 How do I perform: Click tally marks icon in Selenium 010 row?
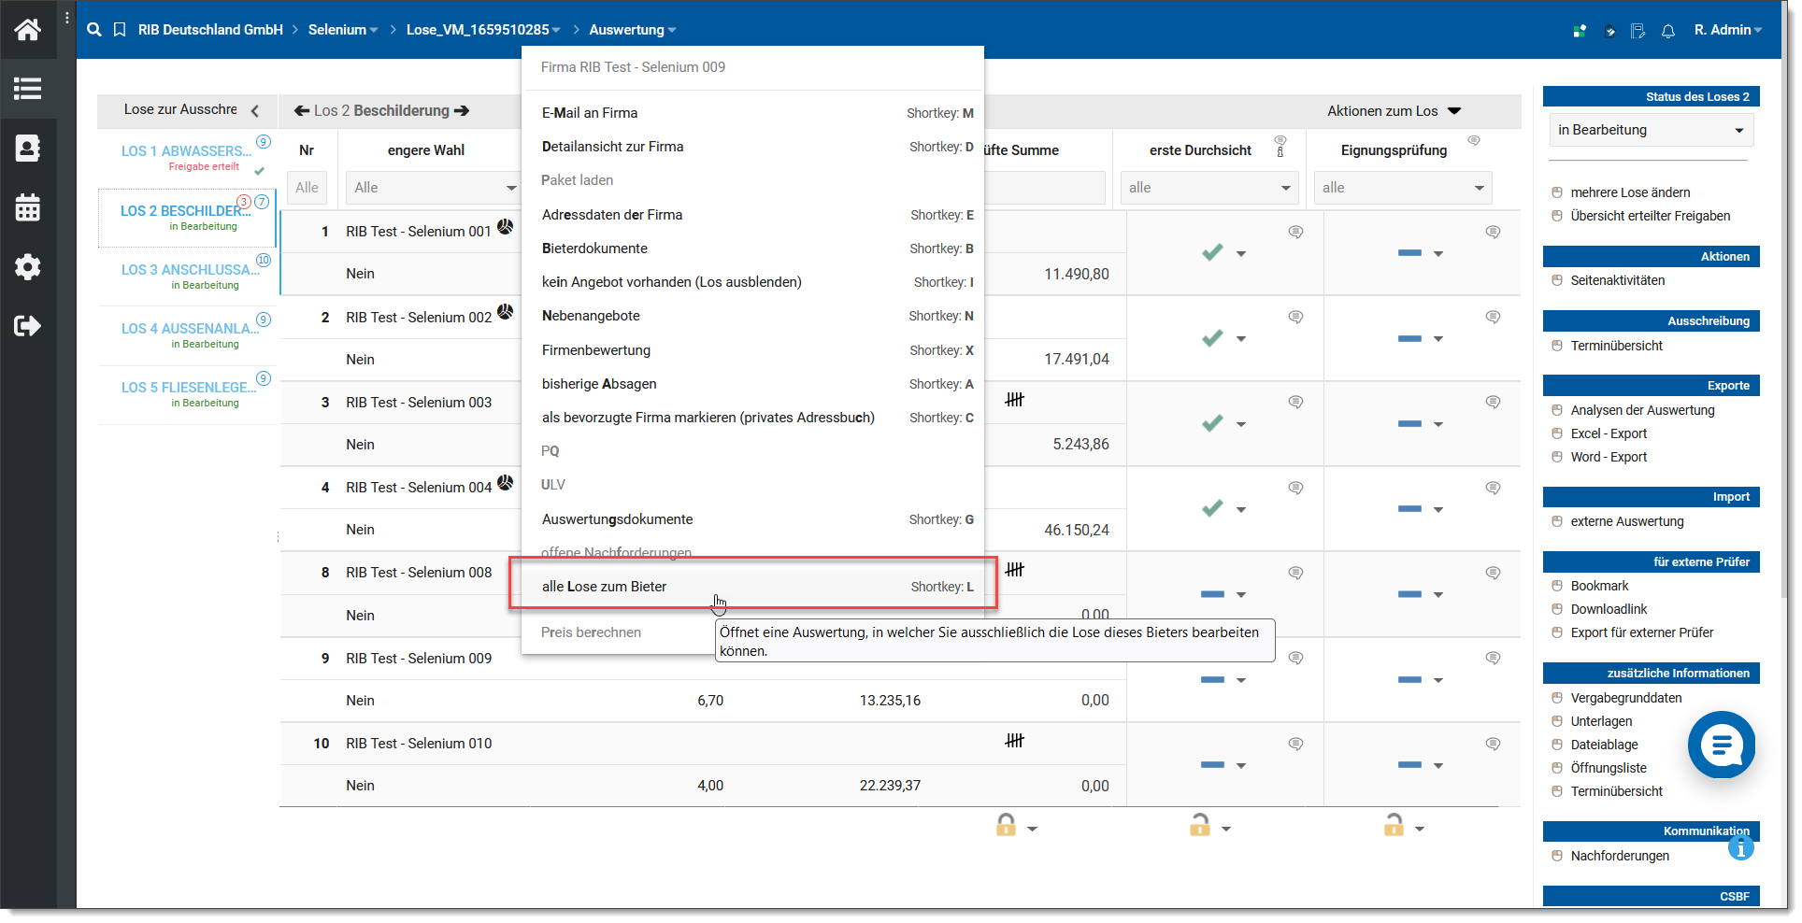click(1014, 741)
